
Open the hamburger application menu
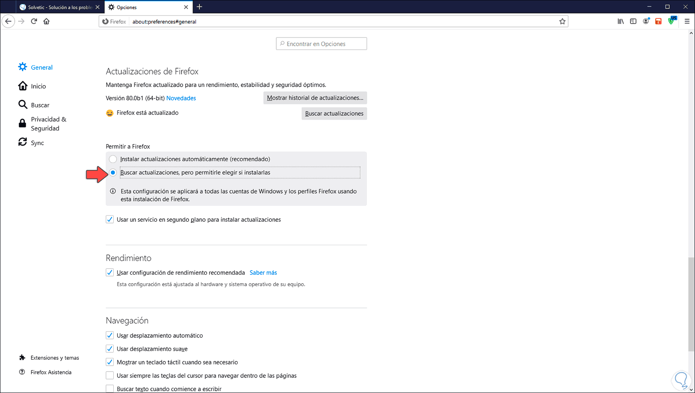click(x=687, y=21)
